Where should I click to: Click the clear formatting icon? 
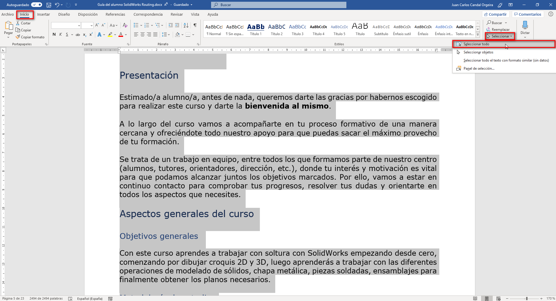pyautogui.click(x=125, y=25)
